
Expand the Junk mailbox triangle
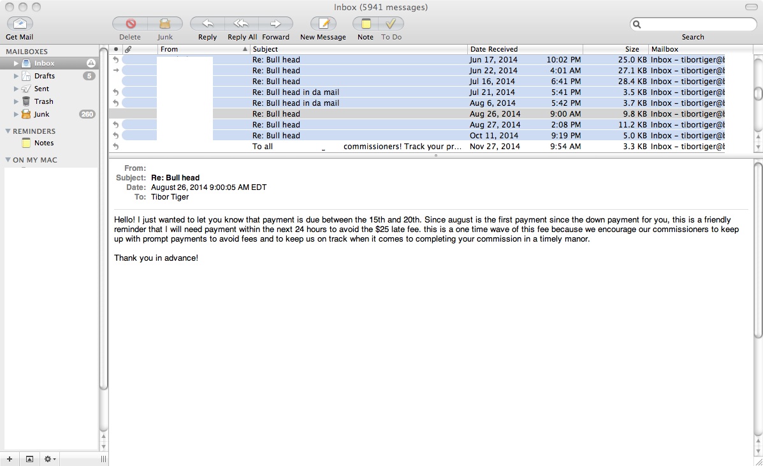tap(17, 115)
